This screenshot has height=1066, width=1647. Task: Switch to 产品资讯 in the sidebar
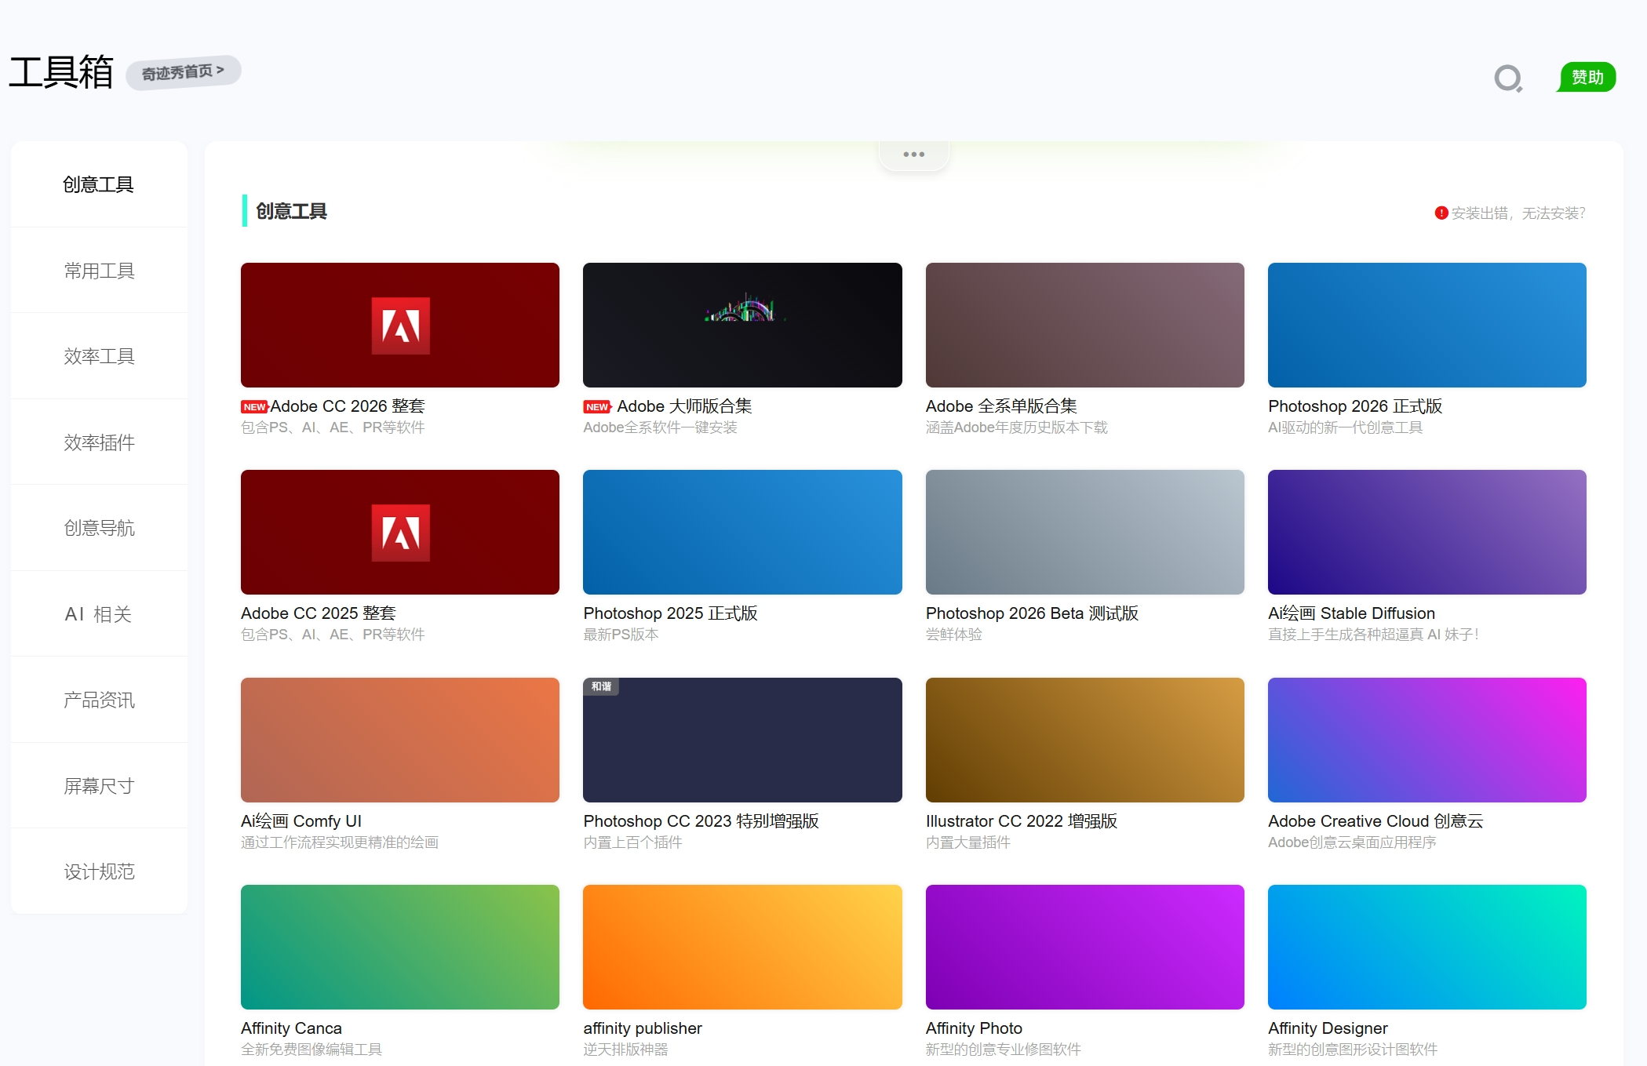99,700
